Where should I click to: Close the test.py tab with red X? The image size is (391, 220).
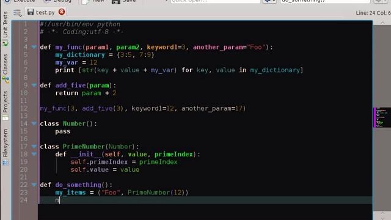(62, 12)
